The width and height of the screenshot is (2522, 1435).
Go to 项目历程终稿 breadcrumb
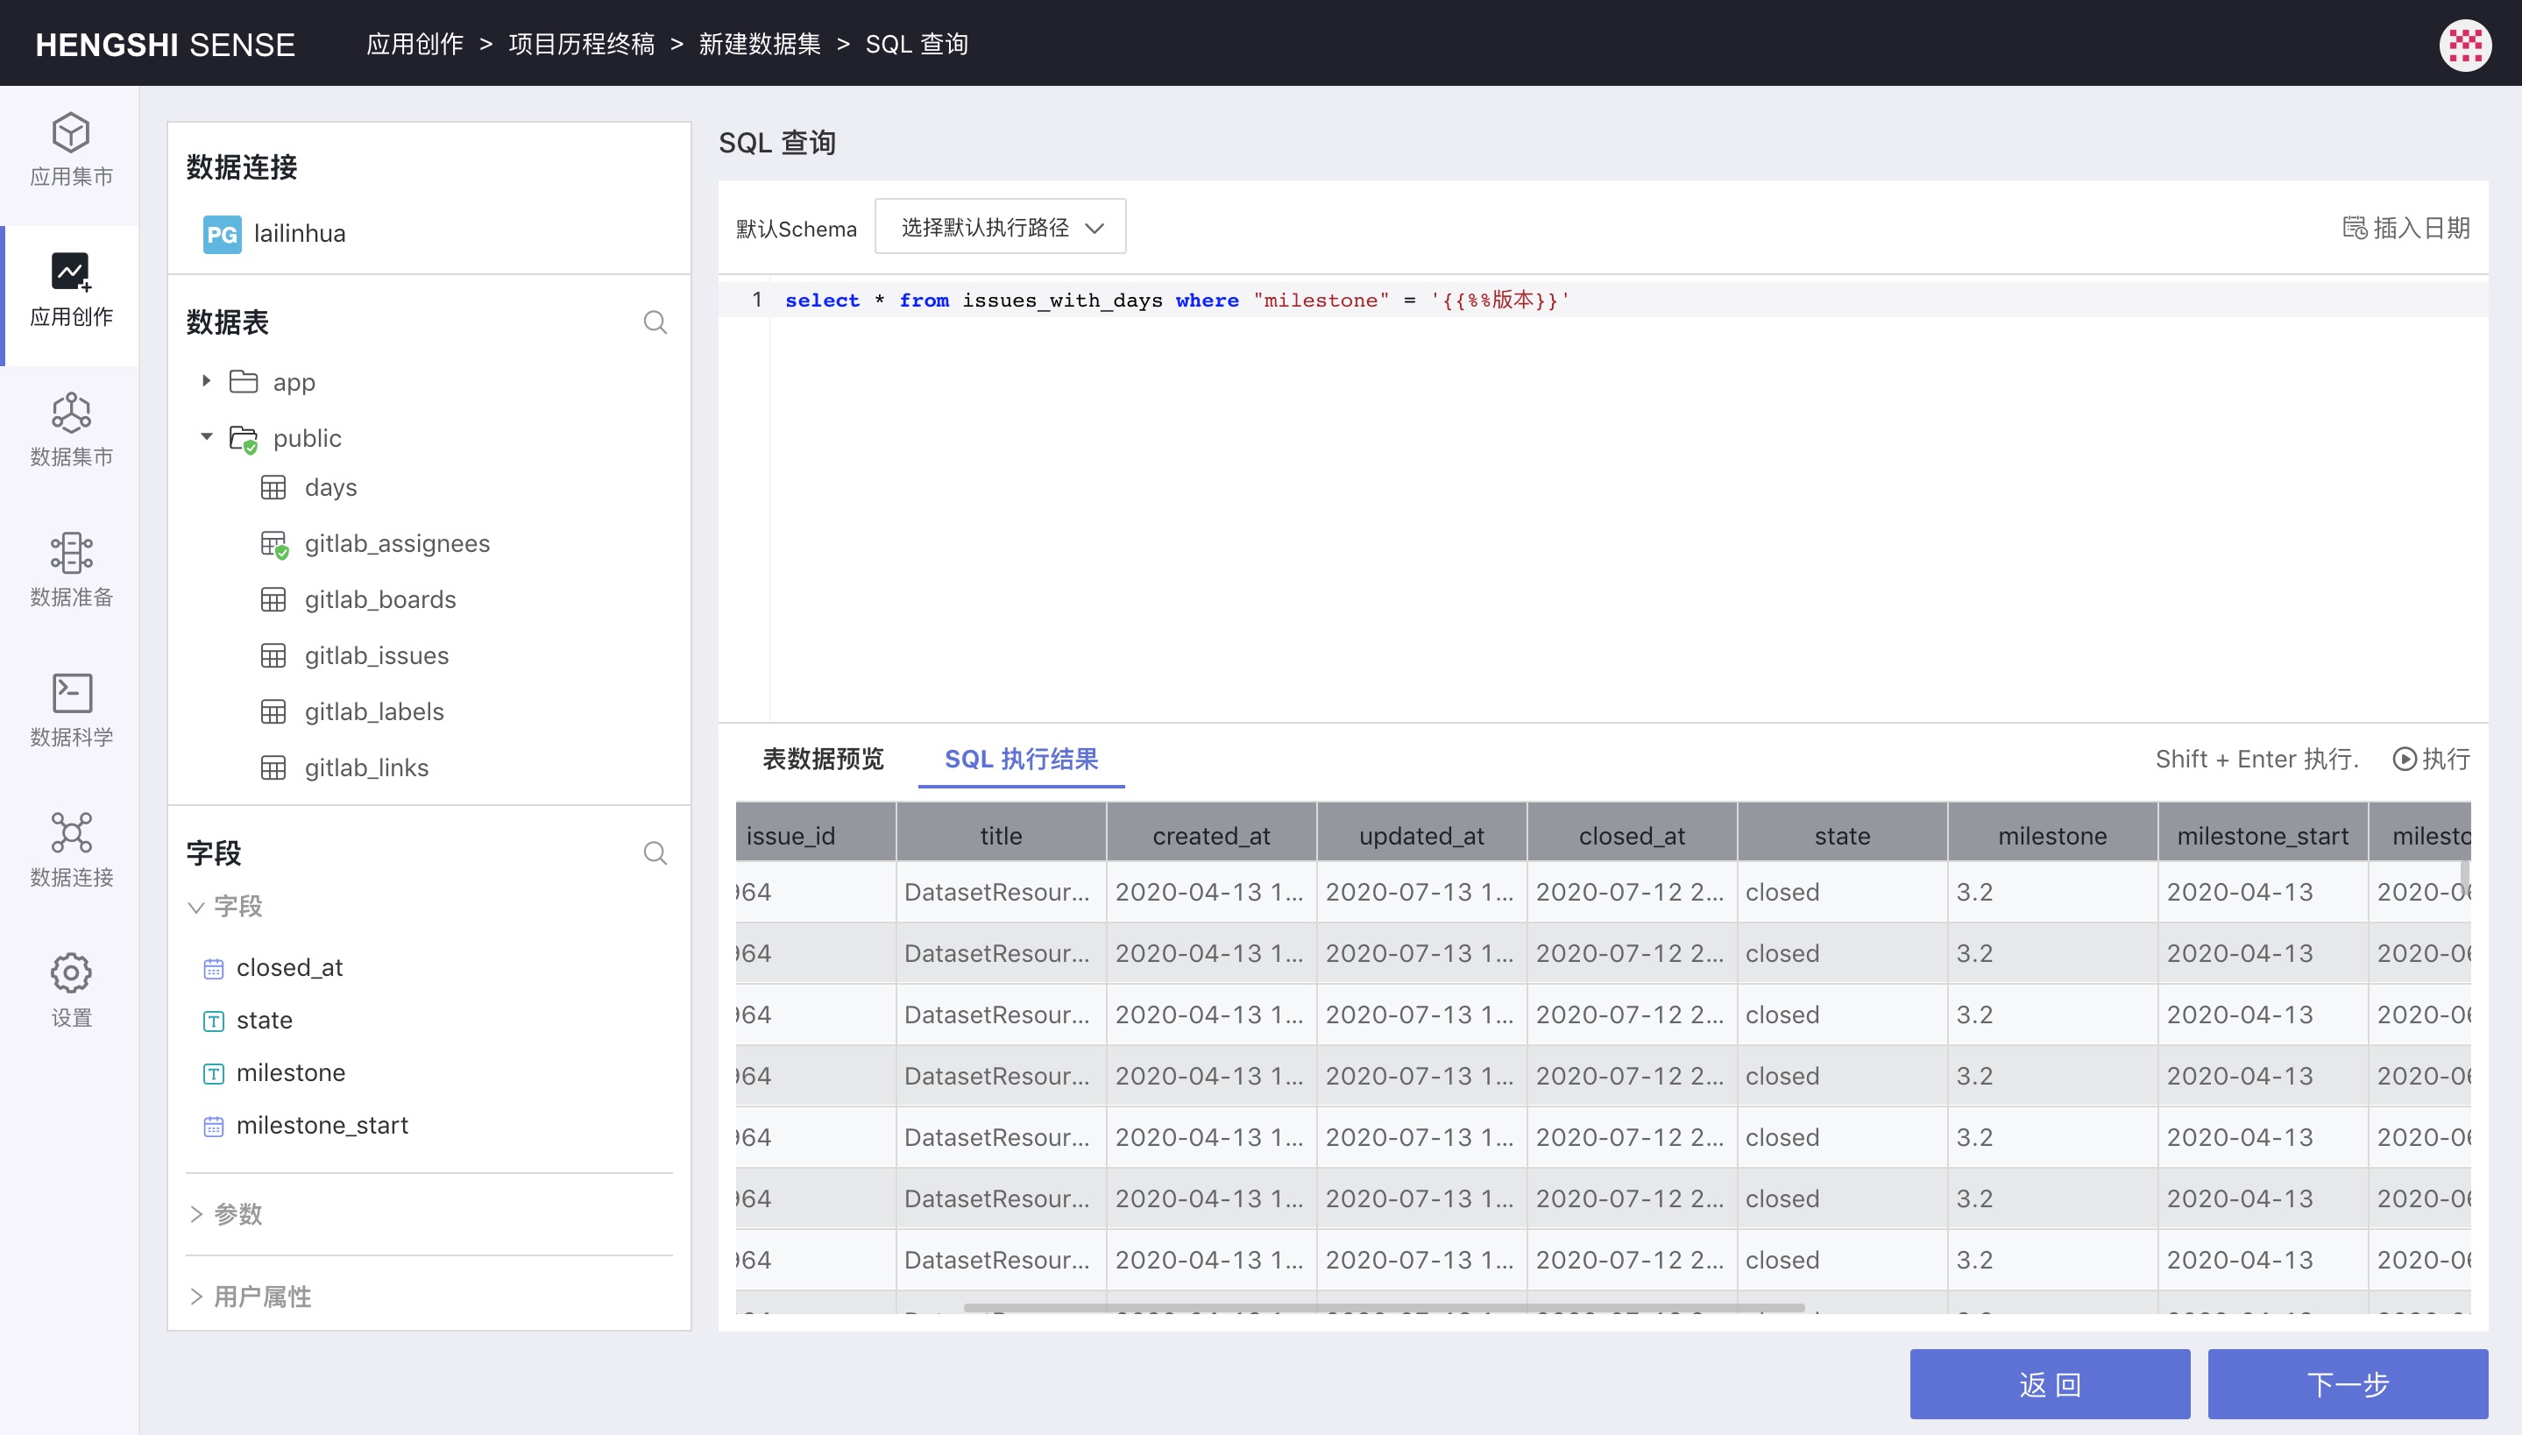580,45
